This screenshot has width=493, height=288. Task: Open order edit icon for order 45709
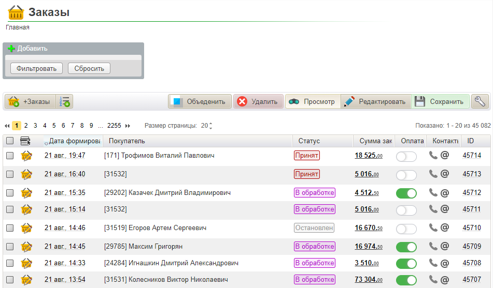(x=26, y=247)
